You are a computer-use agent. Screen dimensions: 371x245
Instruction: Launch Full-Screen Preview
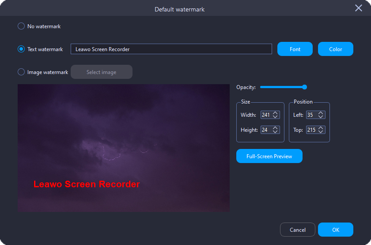(x=269, y=156)
